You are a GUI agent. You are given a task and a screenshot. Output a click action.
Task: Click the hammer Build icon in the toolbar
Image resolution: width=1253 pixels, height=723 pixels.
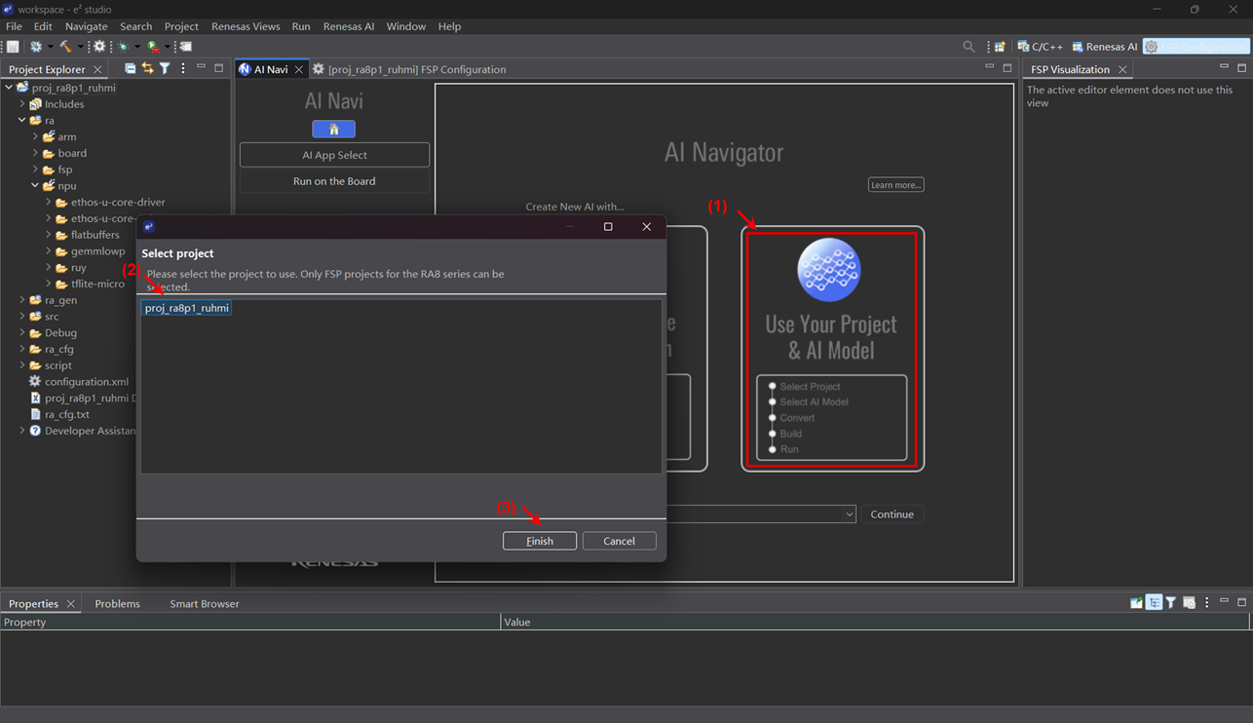tap(65, 47)
